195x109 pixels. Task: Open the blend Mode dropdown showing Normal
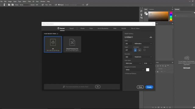pos(24,5)
